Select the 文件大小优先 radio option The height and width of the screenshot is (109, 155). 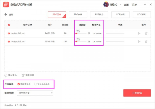(36, 84)
